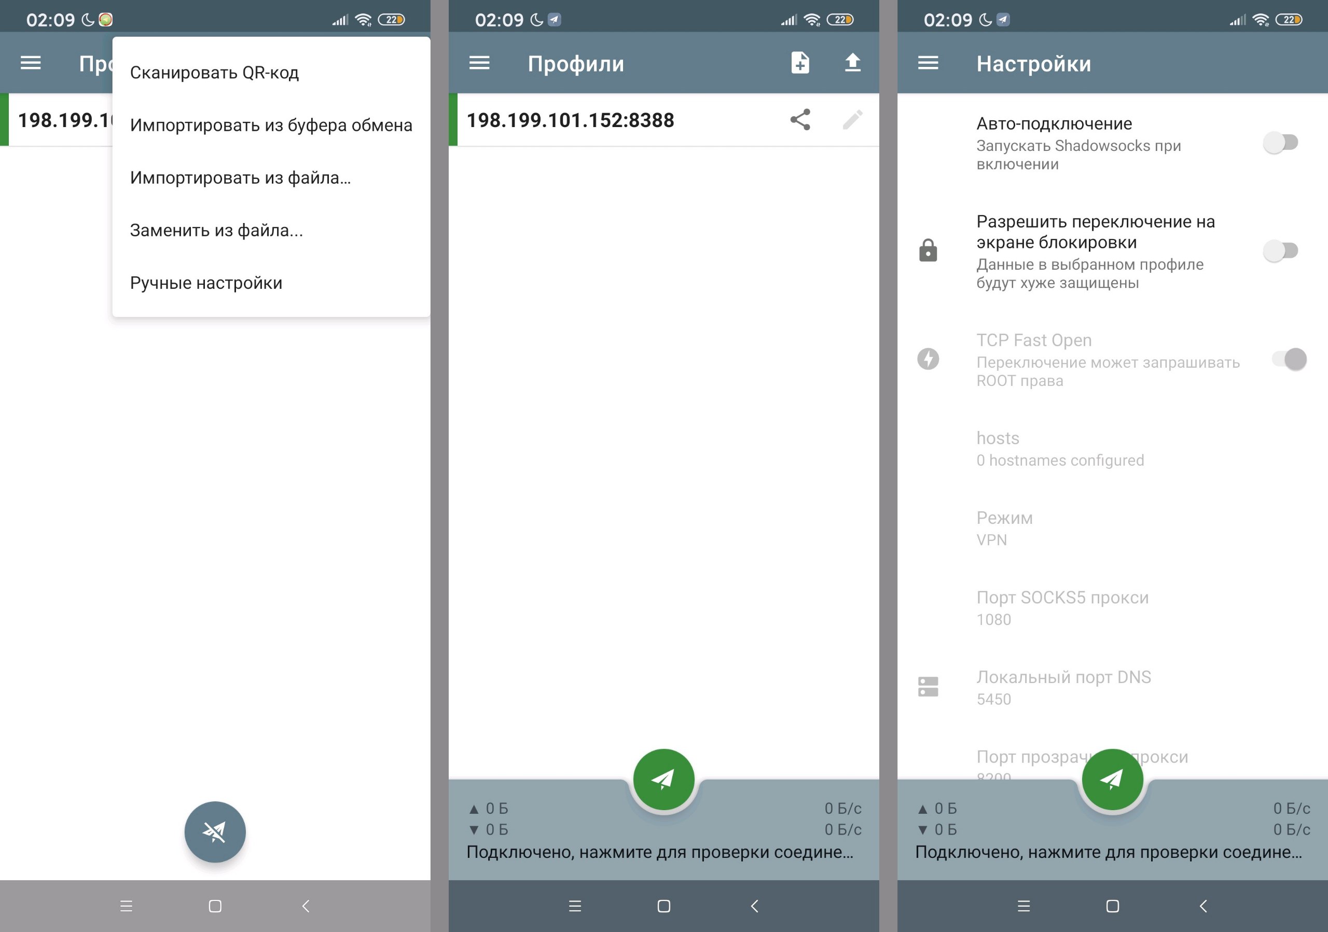Tap the add profile file icon
Screen dimensions: 1328x932
[x=800, y=62]
